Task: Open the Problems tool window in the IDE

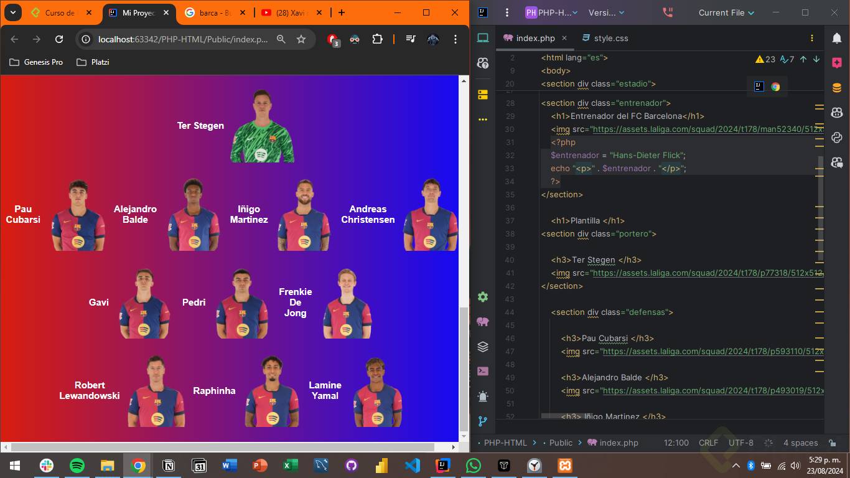Action: click(483, 396)
